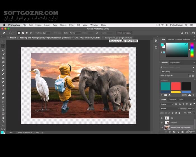Open macOS Spotlight search icon
This screenshot has height=157, width=196.
[186, 25]
